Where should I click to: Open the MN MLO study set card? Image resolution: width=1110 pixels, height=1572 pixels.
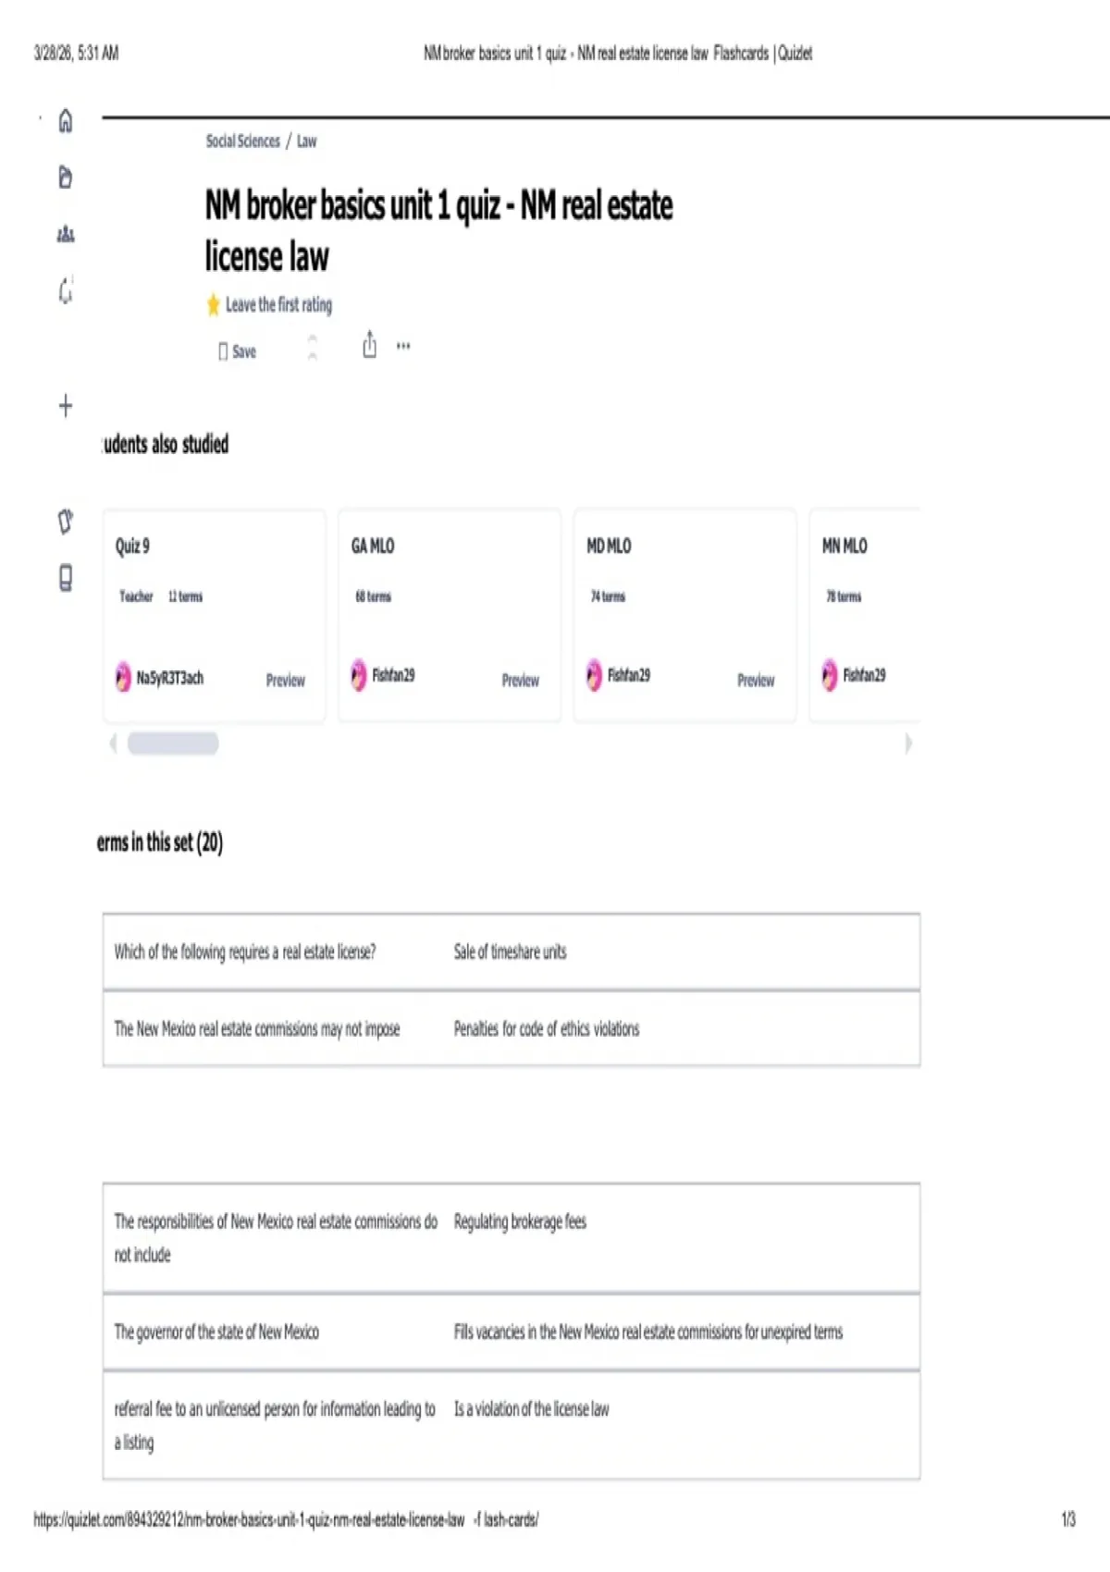pos(865,615)
